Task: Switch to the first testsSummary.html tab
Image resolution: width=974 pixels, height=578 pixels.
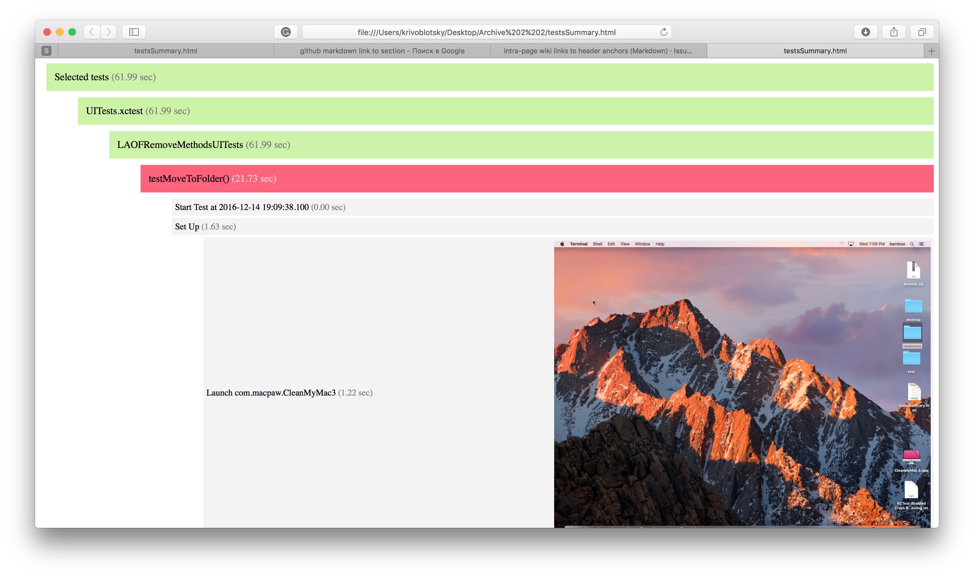Action: click(166, 51)
